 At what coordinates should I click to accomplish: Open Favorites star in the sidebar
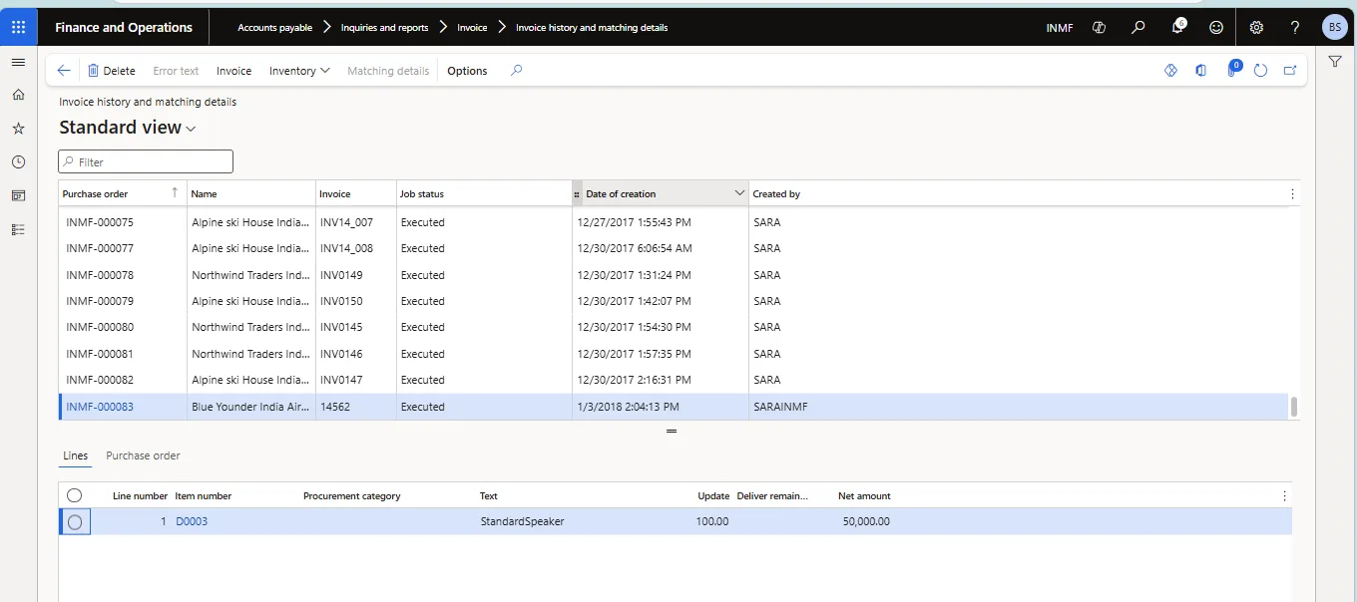coord(18,129)
